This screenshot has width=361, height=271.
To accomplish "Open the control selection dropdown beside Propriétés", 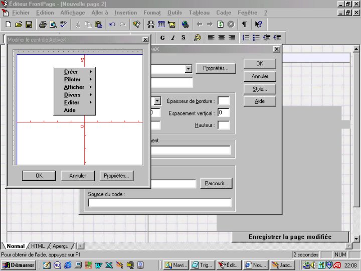I will [189, 68].
